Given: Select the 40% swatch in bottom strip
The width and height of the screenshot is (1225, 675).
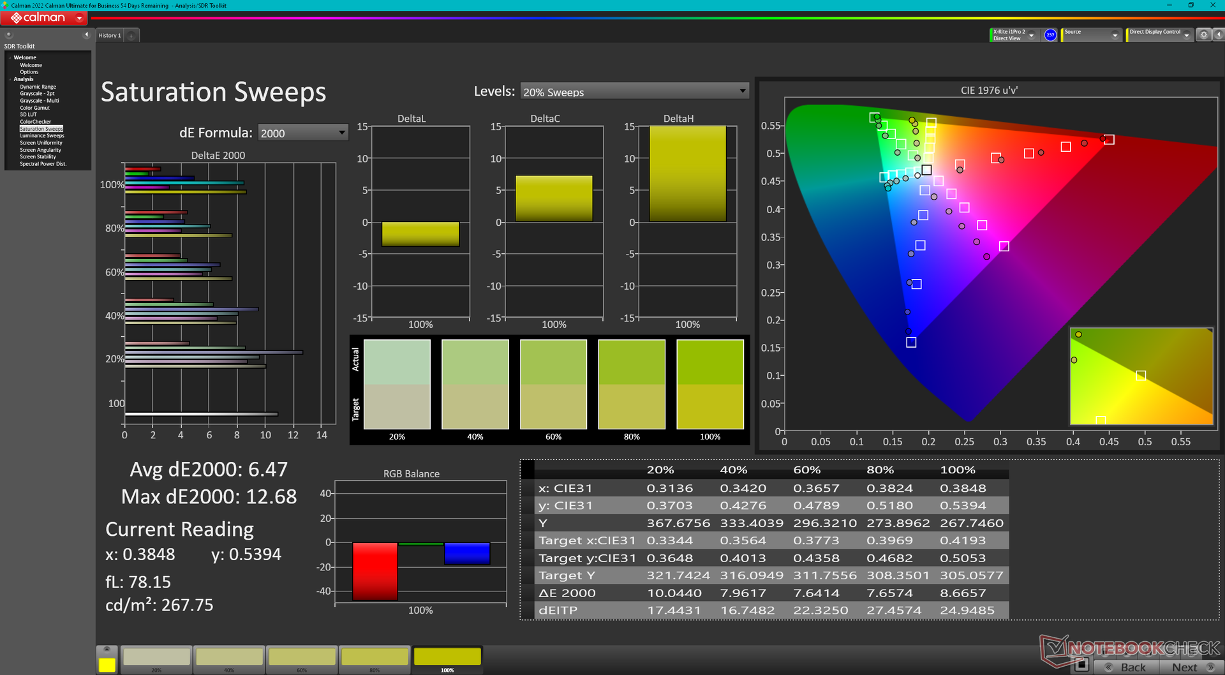Looking at the screenshot, I should pos(230,660).
